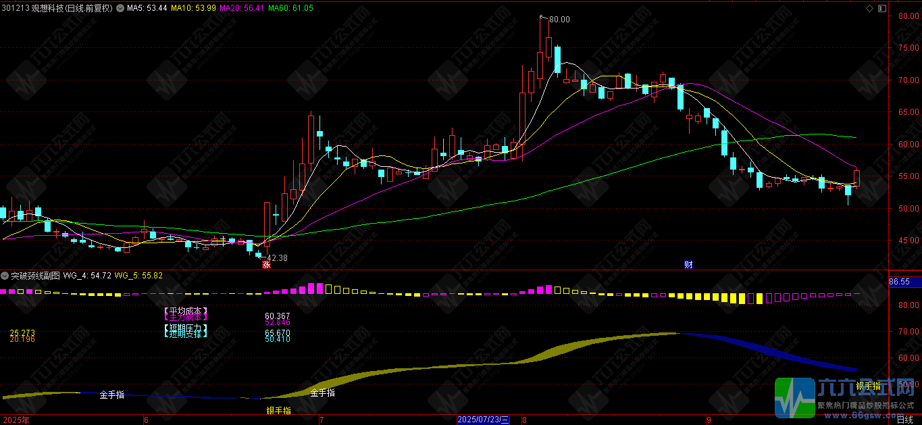Click the yellow 银手指 signal under July
The image size is (922, 425).
point(278,410)
